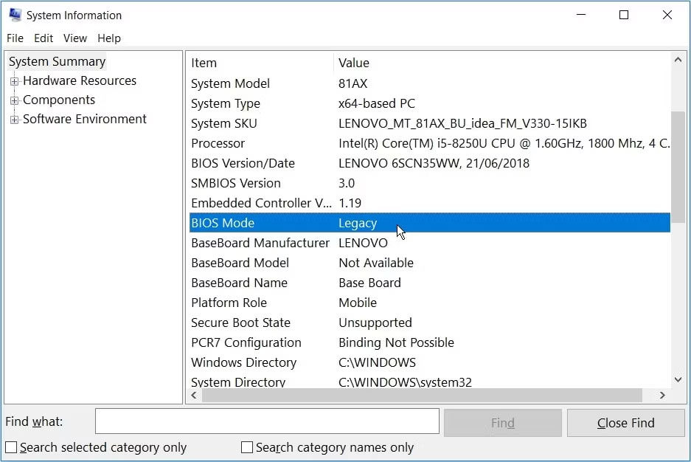Enable Search category names only checkbox
This screenshot has height=462, width=691.
247,447
